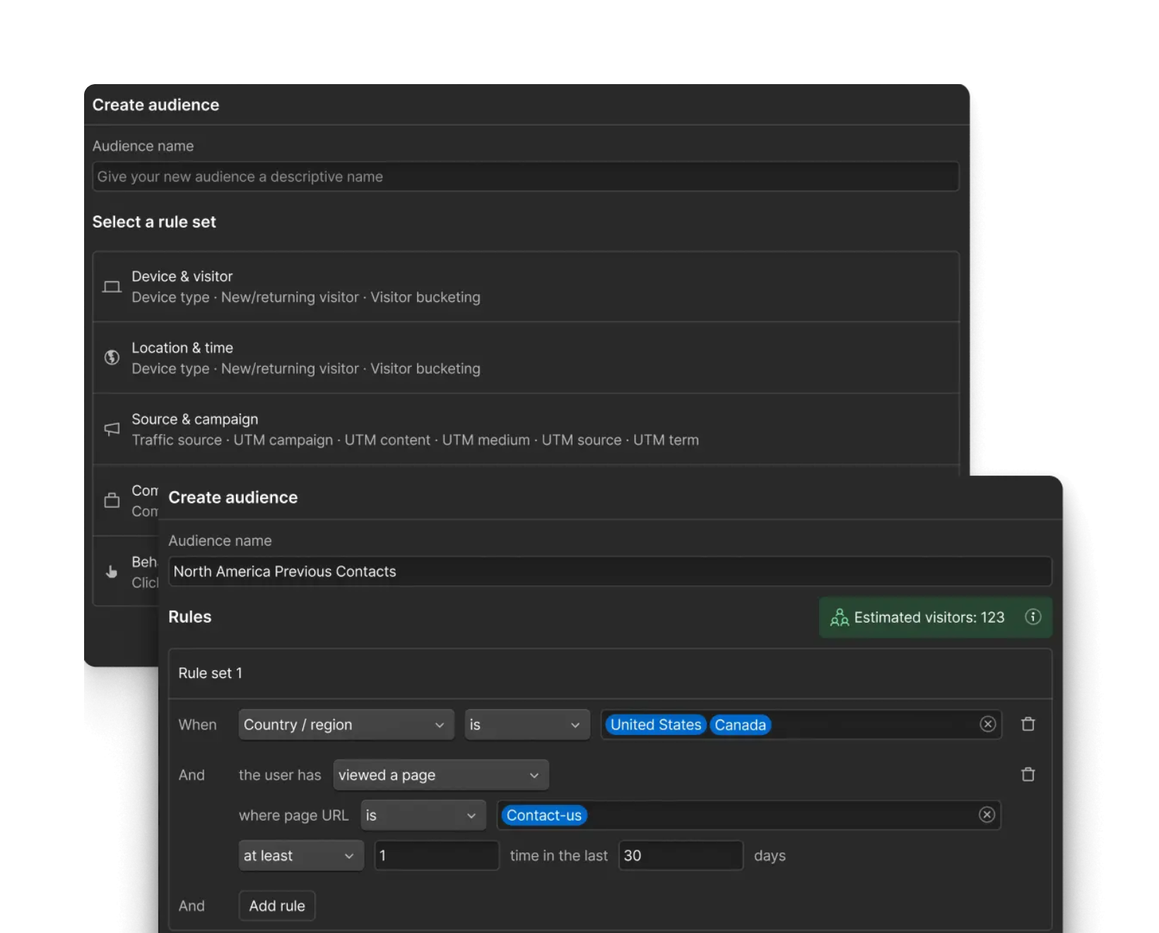Image resolution: width=1159 pixels, height=933 pixels.
Task: Click the empty audience name field in back window
Action: tap(526, 177)
